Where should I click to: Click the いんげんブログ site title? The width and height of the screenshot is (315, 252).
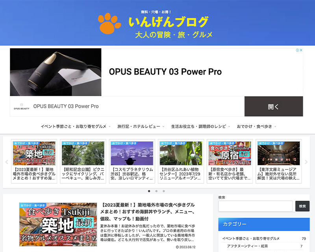pos(169,22)
